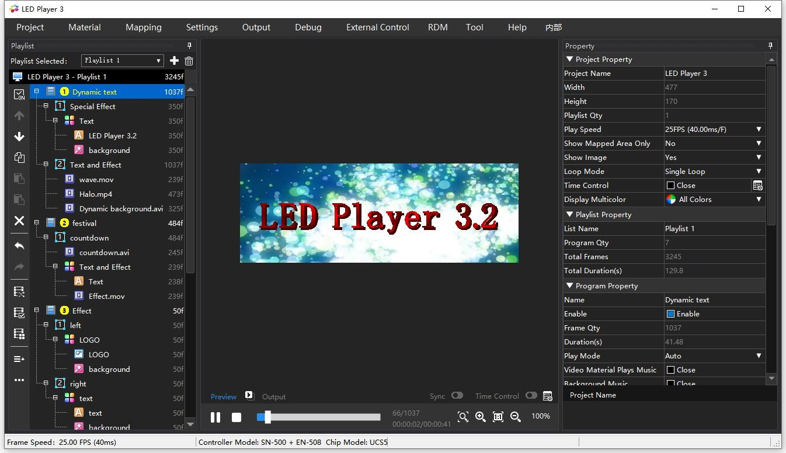The image size is (786, 453).
Task: Switch to the Output tab
Action: [x=274, y=397]
